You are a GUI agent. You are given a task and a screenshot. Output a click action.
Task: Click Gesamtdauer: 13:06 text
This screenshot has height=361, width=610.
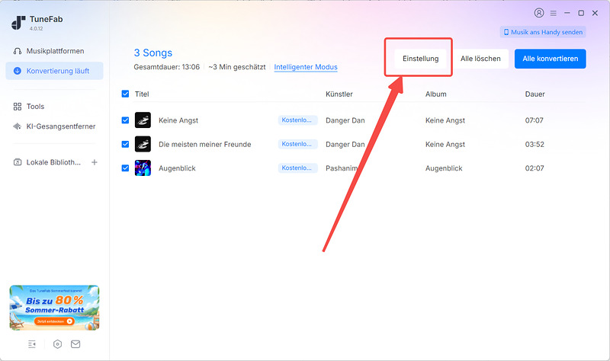[166, 67]
